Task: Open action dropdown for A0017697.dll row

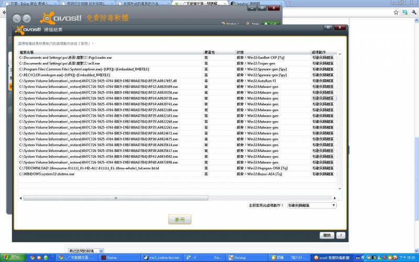Action: click(323, 81)
